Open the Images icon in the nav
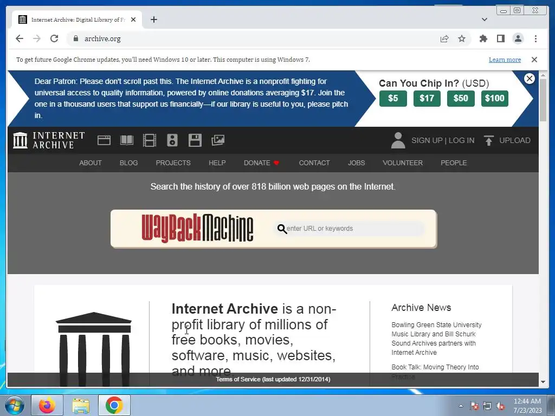 point(218,140)
